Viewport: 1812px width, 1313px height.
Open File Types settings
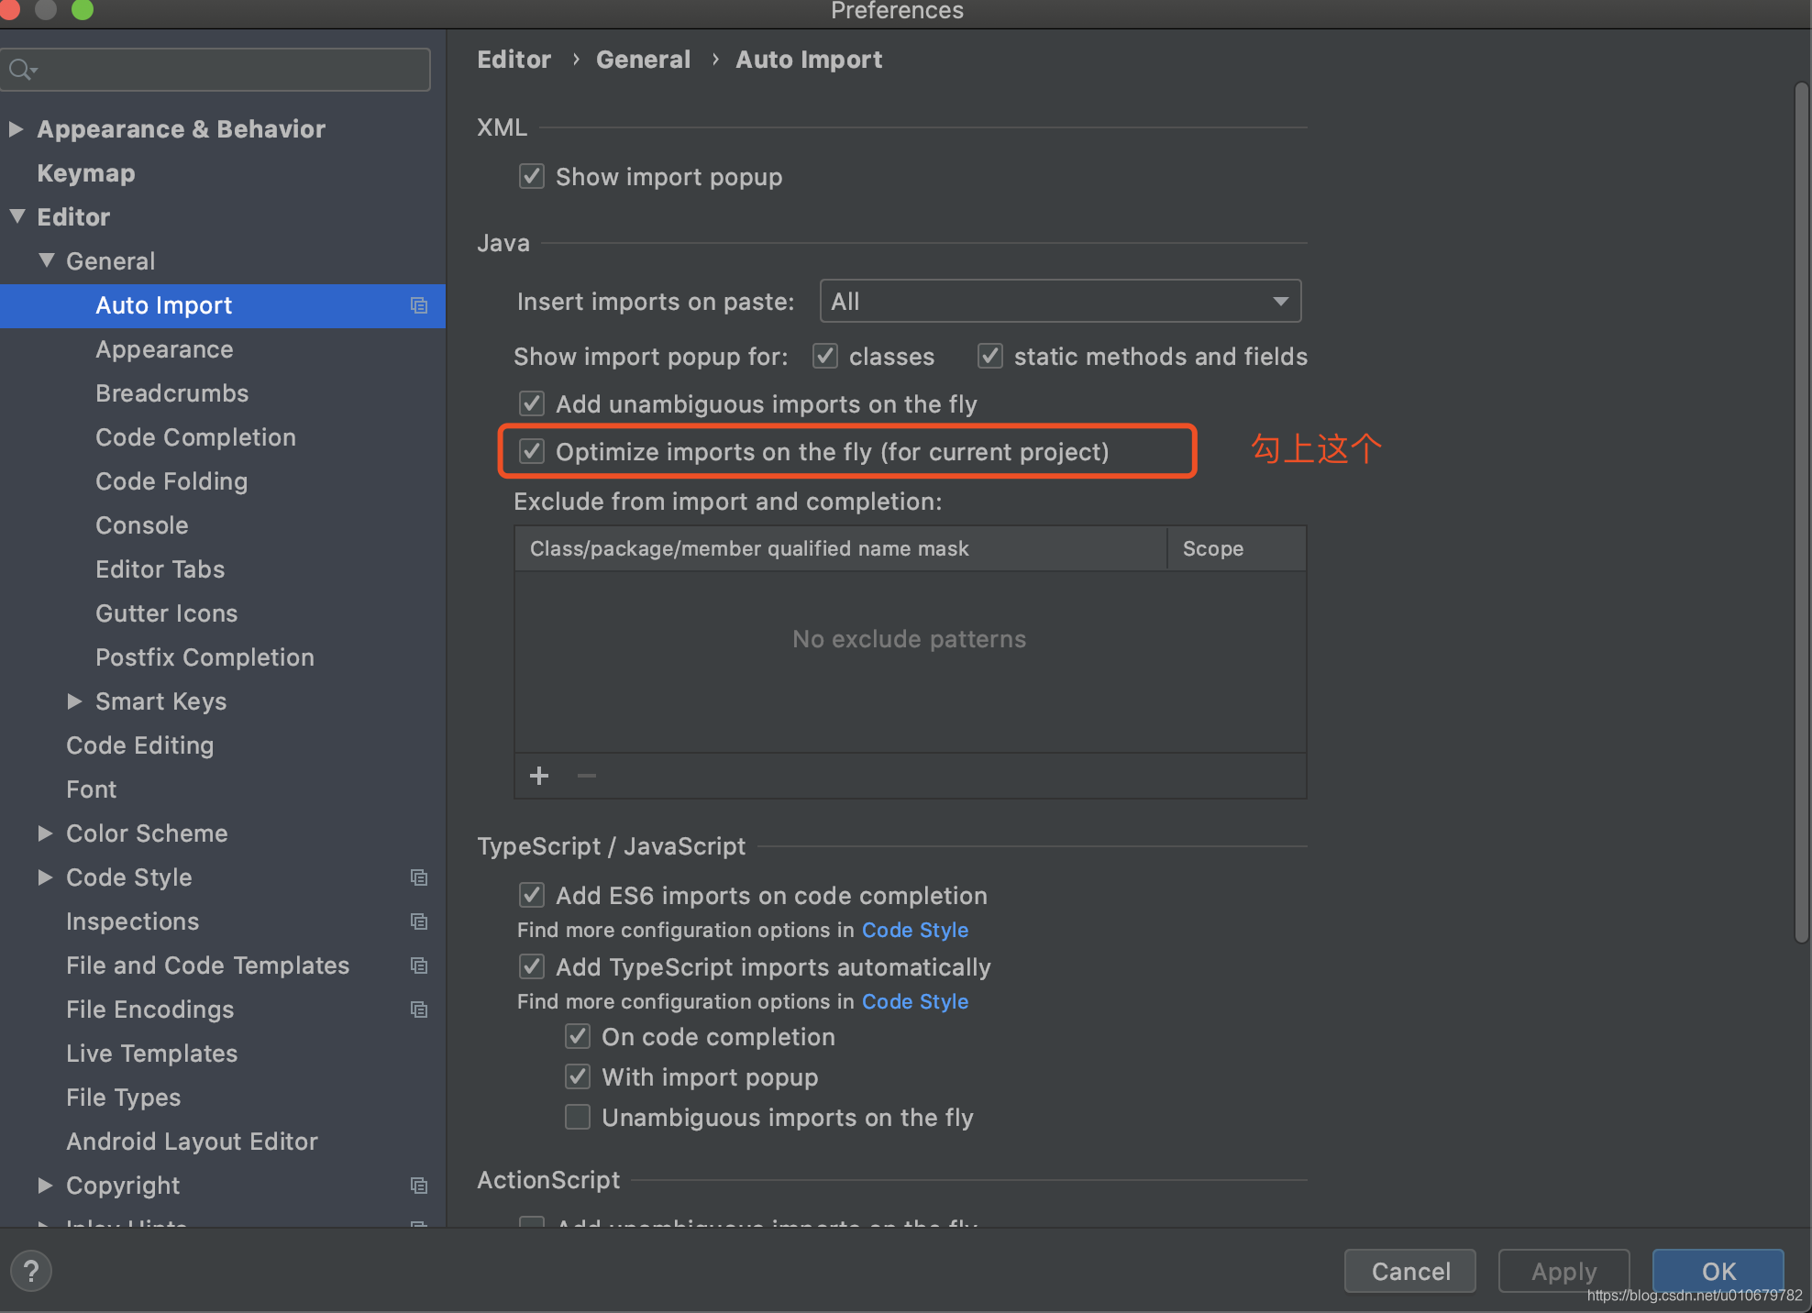click(124, 1098)
